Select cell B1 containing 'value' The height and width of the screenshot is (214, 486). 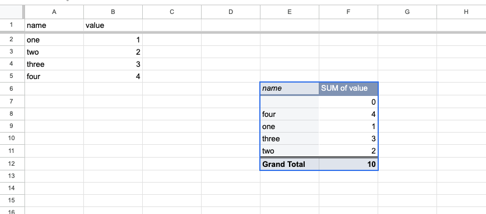coord(113,25)
